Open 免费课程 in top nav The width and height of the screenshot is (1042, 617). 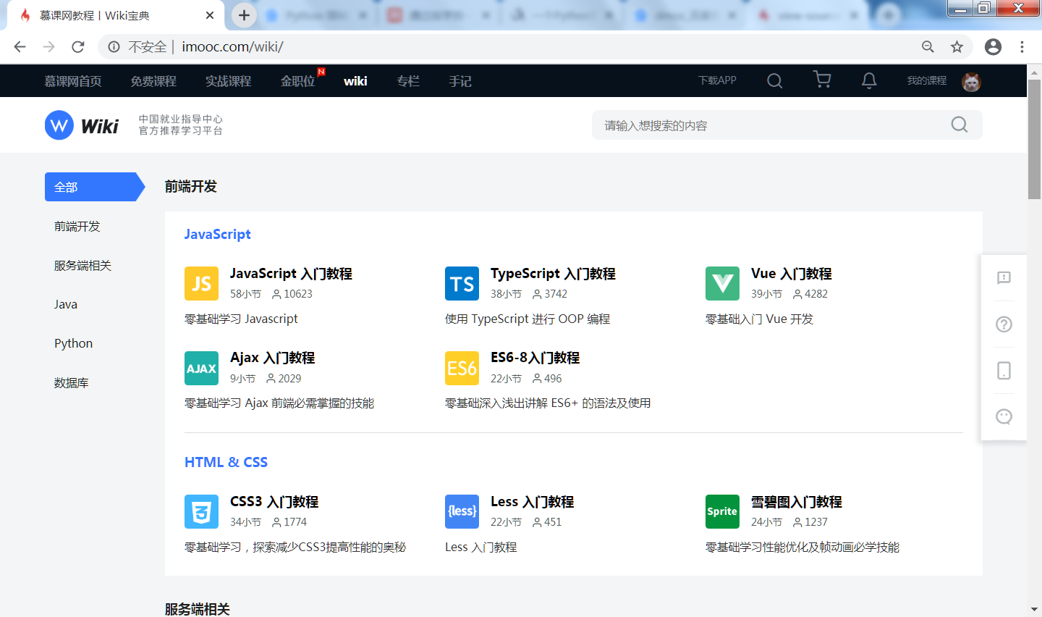pyautogui.click(x=153, y=81)
